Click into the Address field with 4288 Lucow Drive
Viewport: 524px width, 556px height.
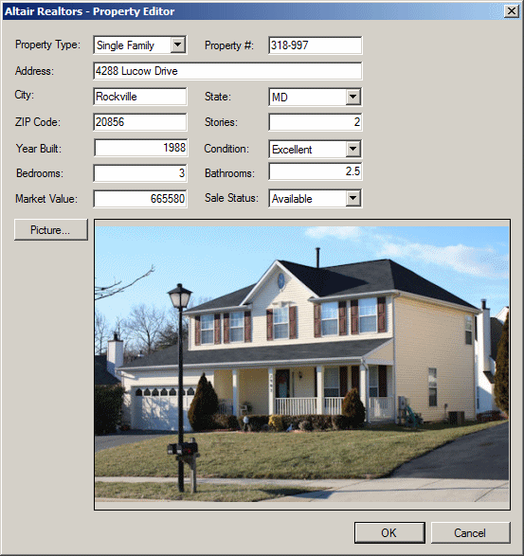point(227,71)
